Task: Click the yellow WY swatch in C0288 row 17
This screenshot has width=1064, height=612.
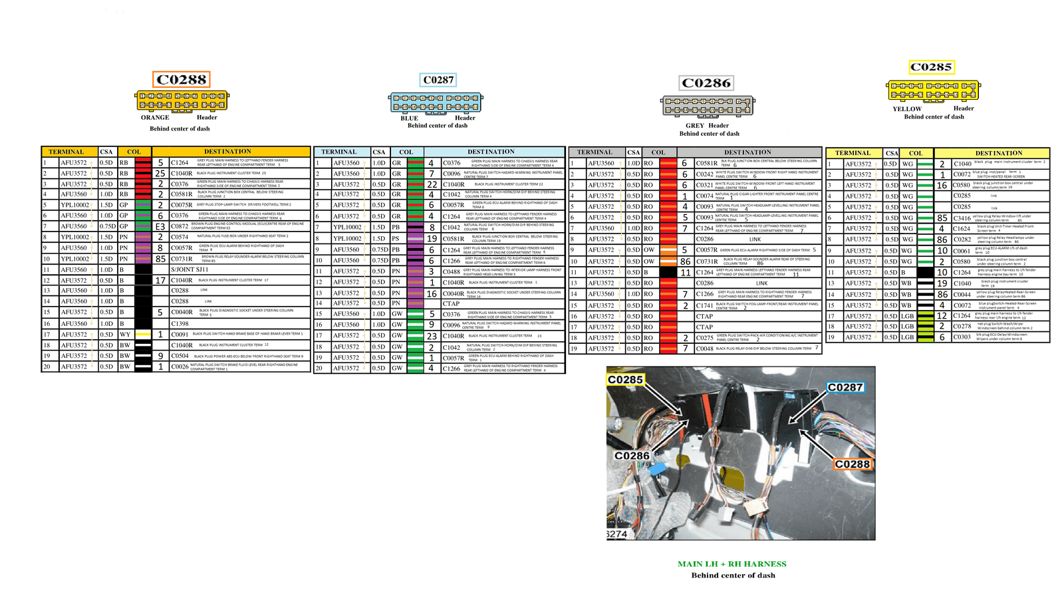Action: (143, 335)
